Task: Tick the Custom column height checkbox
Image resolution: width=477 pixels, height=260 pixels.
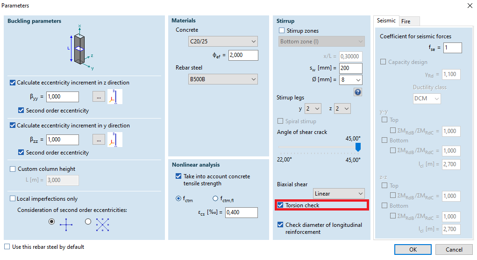Action: pos(13,169)
